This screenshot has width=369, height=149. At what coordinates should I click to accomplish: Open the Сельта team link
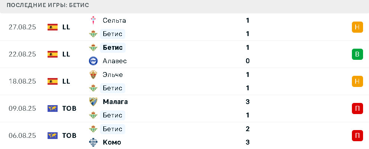(x=114, y=20)
